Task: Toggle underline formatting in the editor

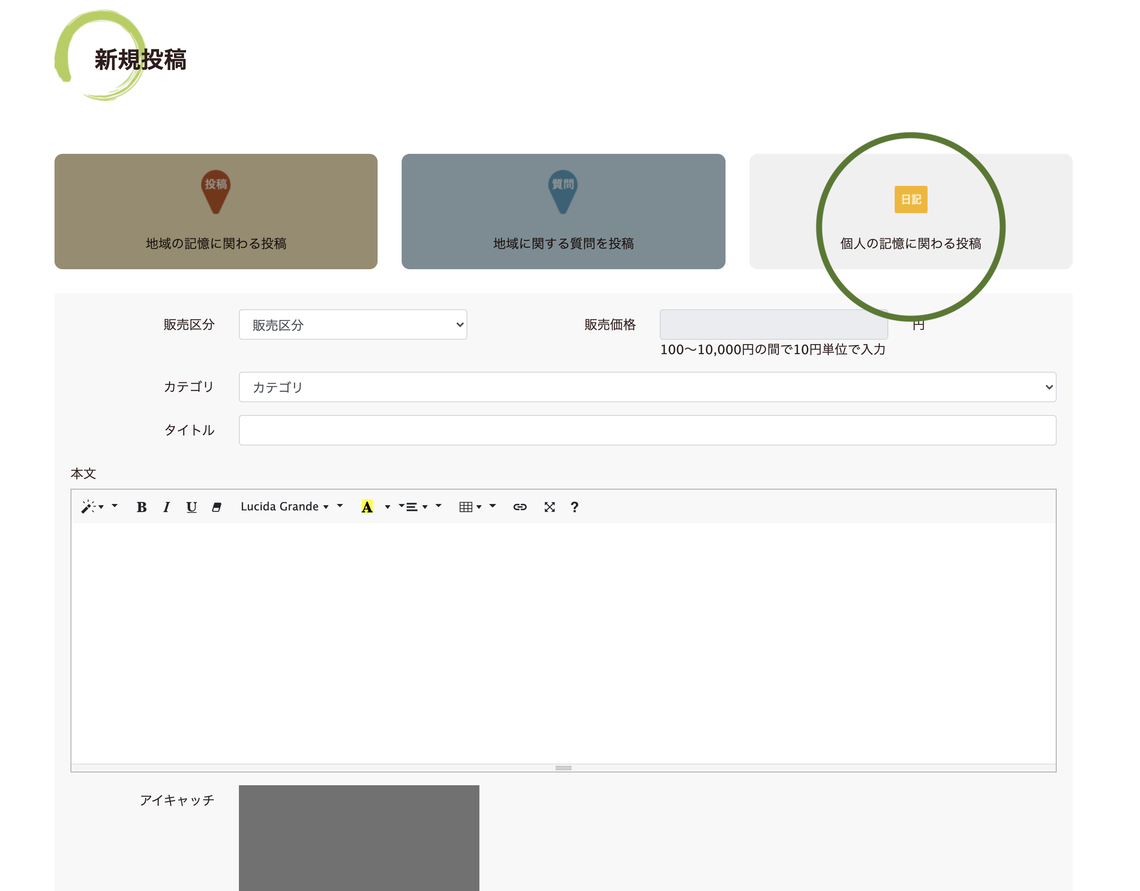Action: point(192,506)
